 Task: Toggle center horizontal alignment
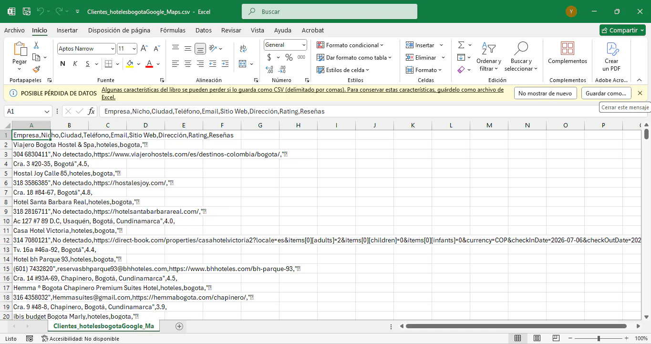pos(188,63)
